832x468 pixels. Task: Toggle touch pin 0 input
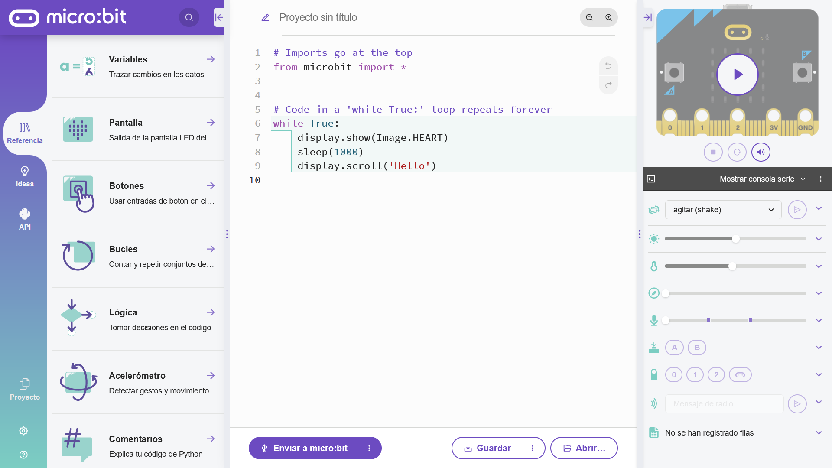(674, 374)
